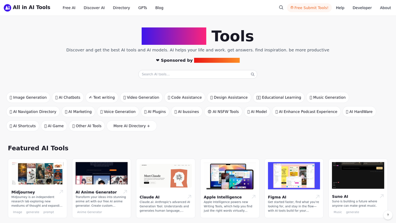Click Midjourney's Image tag
Viewport: 396px width, 223px height.
click(x=17, y=212)
